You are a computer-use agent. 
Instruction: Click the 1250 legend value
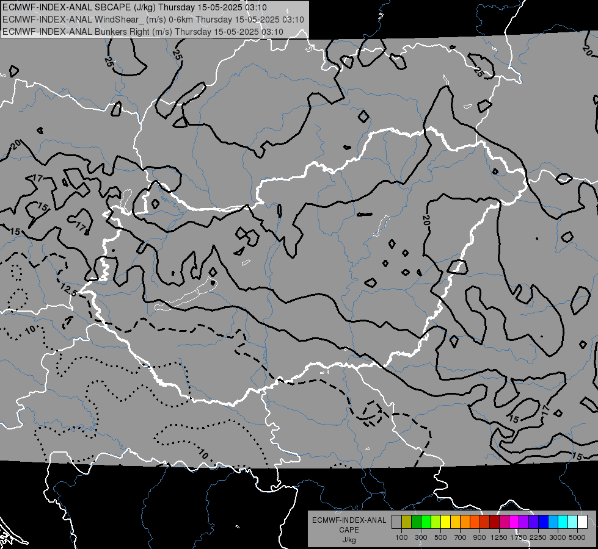(x=499, y=537)
